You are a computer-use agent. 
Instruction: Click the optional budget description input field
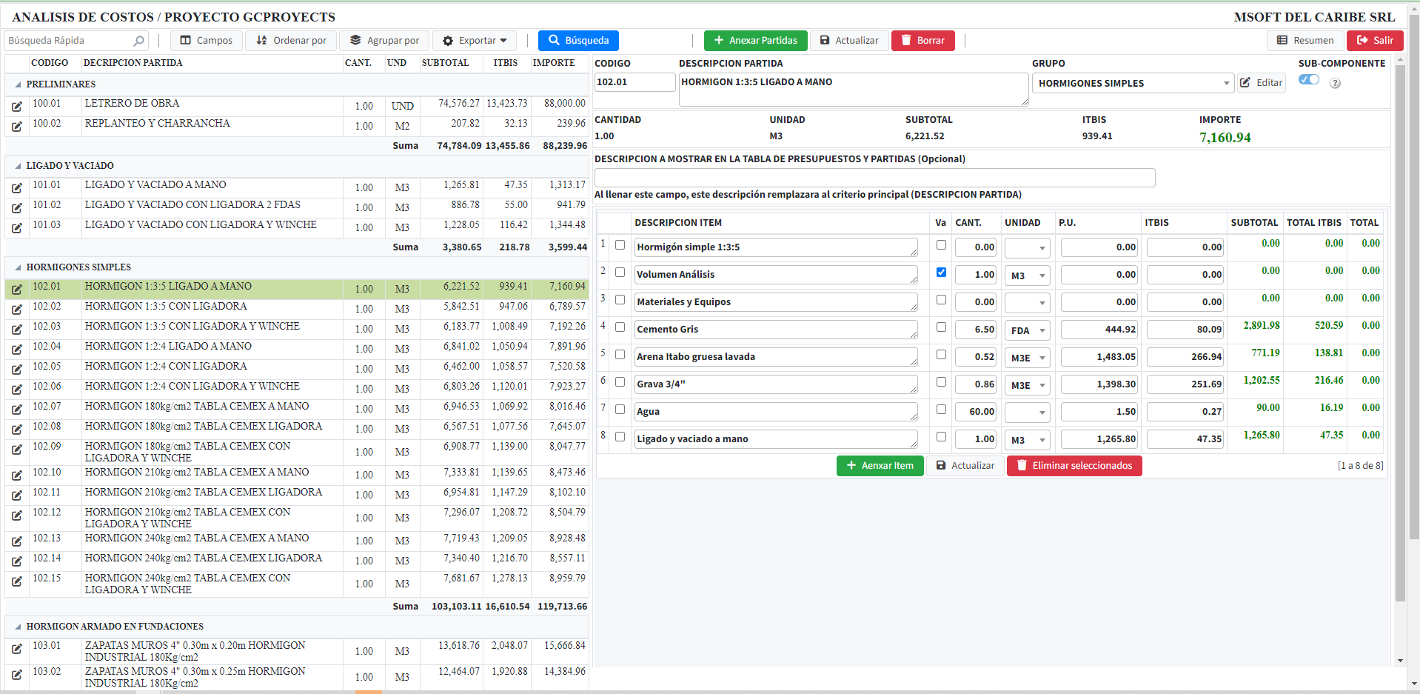tap(874, 178)
